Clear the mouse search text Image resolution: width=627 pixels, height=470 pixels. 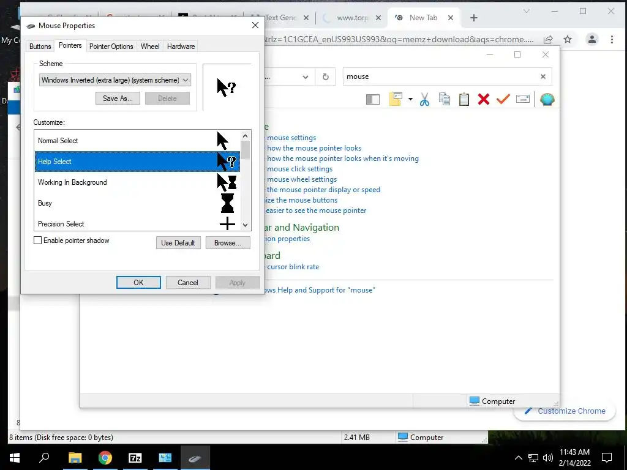(543, 76)
